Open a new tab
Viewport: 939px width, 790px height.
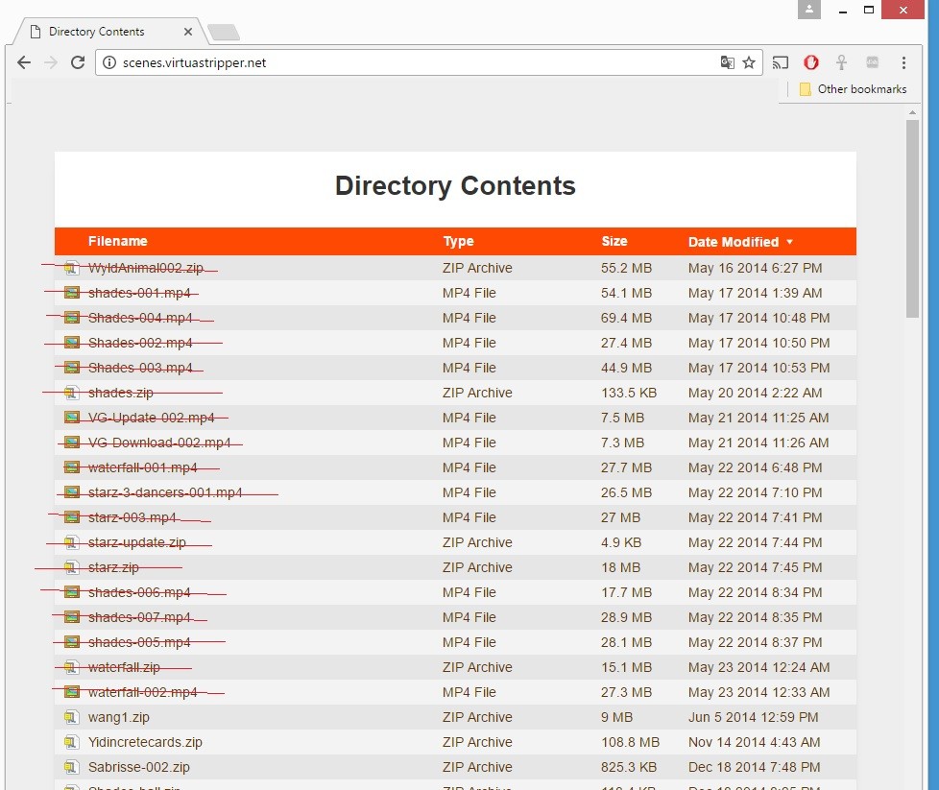click(223, 33)
